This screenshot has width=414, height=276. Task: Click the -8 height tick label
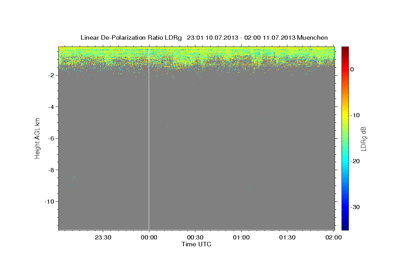[x=51, y=170]
